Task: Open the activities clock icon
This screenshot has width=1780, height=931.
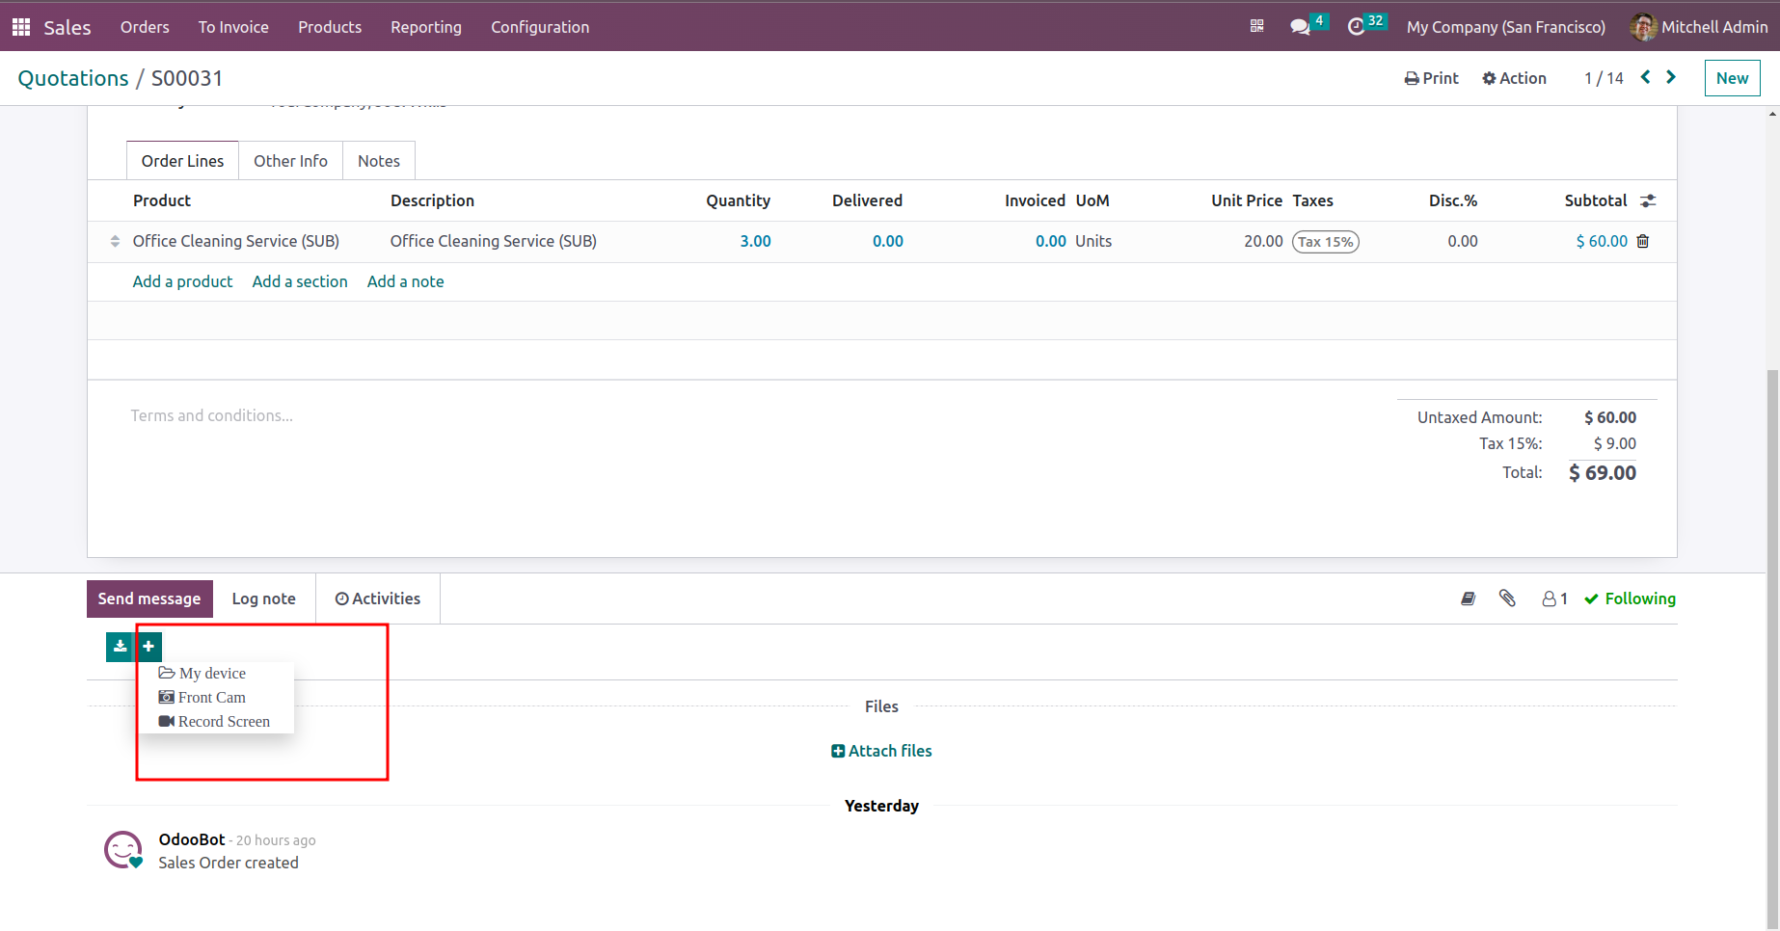Action: [x=1357, y=27]
